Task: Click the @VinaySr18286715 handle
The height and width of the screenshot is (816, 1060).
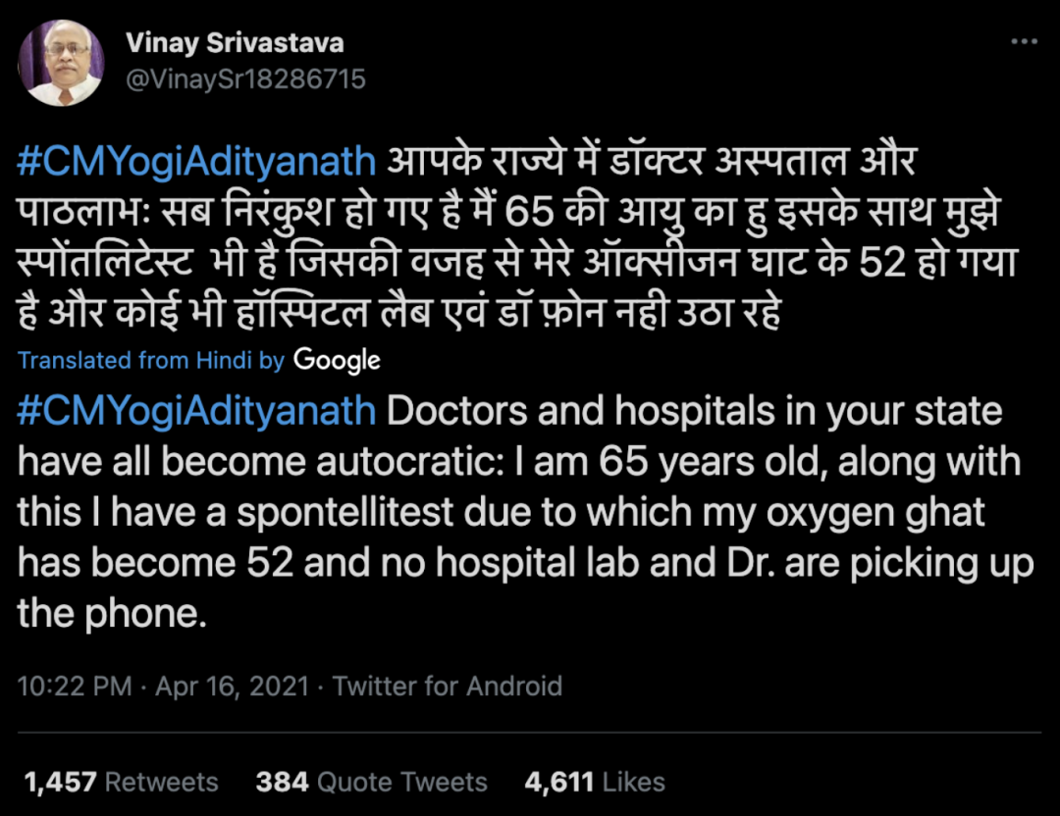Action: [x=245, y=78]
